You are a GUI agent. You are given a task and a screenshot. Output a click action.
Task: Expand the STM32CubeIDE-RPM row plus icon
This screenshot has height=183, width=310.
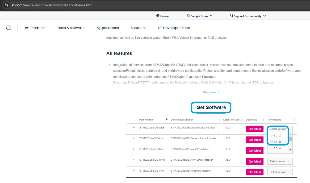(x=134, y=160)
